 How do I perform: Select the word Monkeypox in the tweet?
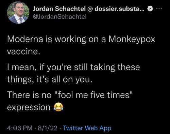[132, 40]
